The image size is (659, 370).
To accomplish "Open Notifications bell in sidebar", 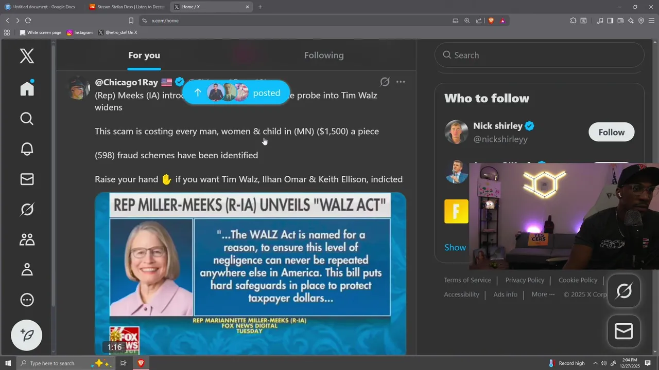I will [27, 149].
